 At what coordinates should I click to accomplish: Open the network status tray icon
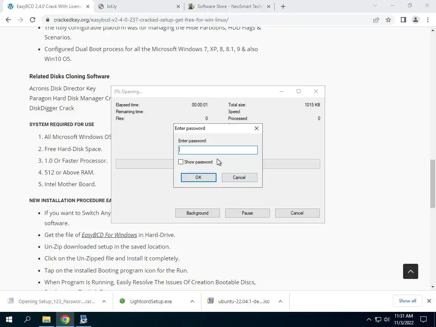tap(378, 319)
